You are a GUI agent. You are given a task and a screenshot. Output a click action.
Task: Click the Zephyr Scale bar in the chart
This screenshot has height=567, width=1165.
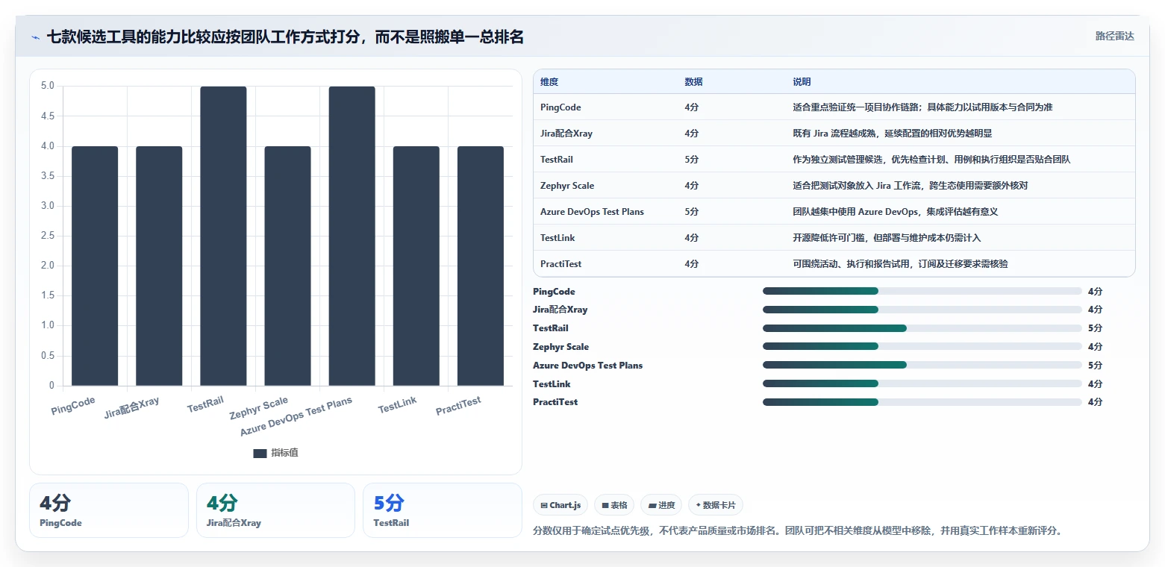(x=287, y=266)
